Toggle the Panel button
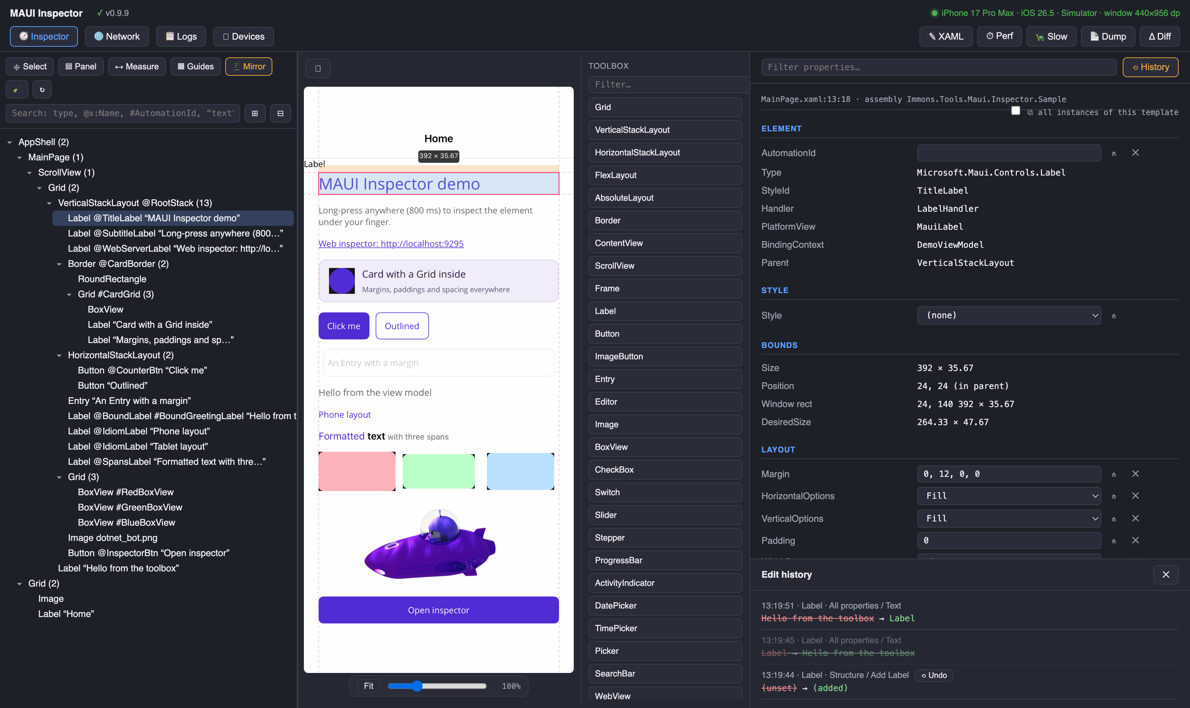Screen dimensions: 1190x708 point(81,66)
